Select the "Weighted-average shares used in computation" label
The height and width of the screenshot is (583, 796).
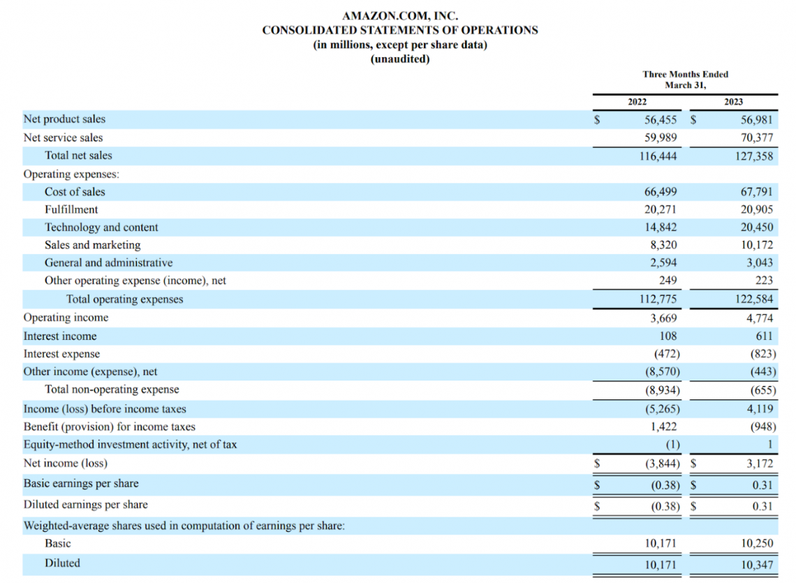184,526
